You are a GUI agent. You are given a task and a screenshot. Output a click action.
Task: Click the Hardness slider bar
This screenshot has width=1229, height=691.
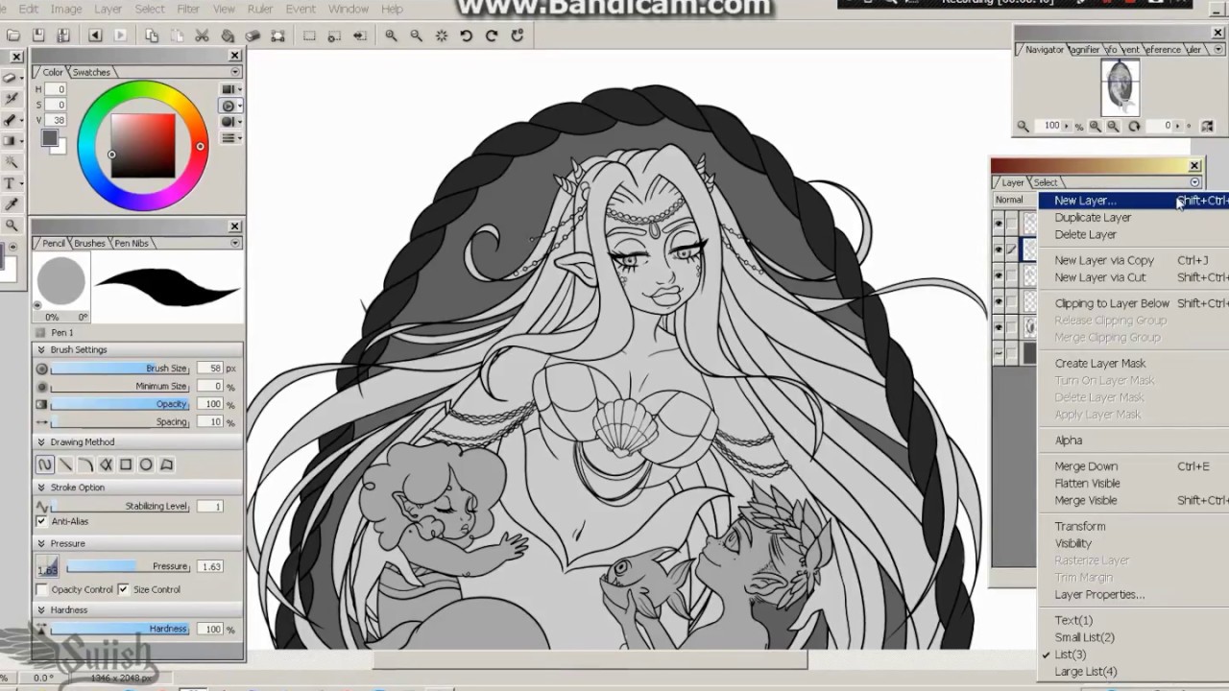click(x=120, y=629)
